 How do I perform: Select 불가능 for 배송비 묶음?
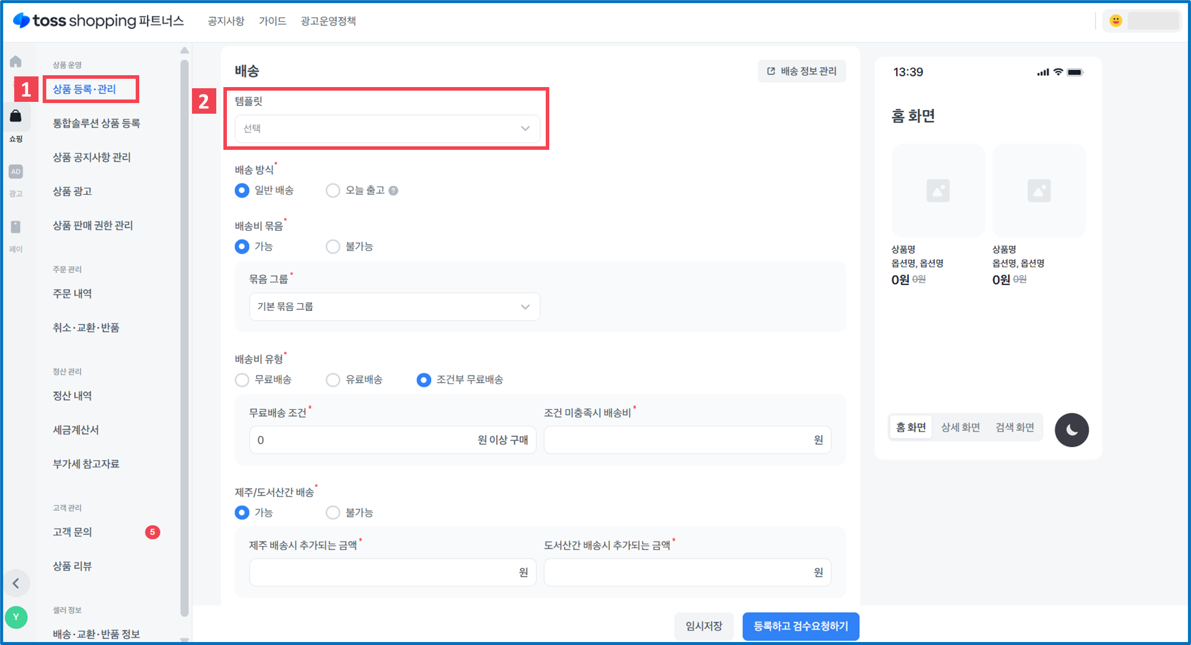(x=333, y=246)
